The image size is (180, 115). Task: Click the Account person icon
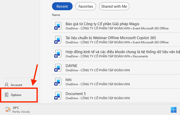click(6, 85)
